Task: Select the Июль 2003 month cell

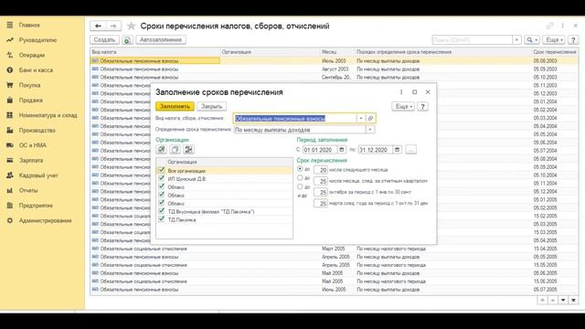Action: pos(337,61)
